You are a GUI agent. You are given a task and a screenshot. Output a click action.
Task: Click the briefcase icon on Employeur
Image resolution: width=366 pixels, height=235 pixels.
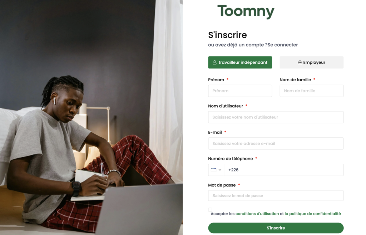click(x=300, y=62)
